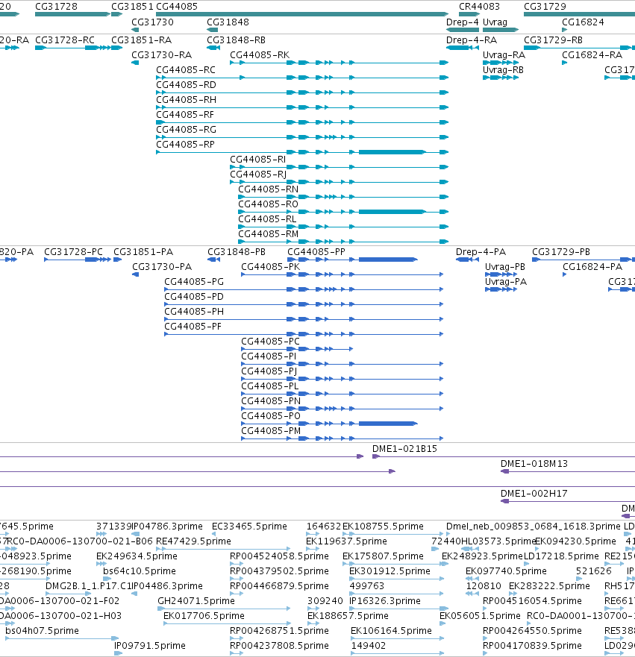Open protein Drep-4-PA

tap(481, 252)
